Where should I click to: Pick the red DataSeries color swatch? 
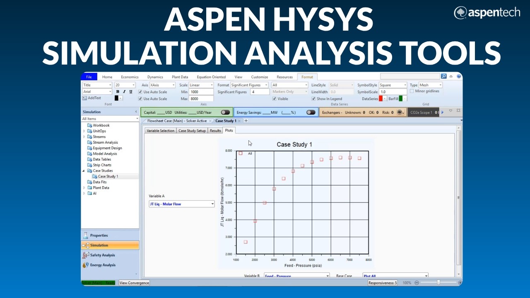click(x=381, y=99)
